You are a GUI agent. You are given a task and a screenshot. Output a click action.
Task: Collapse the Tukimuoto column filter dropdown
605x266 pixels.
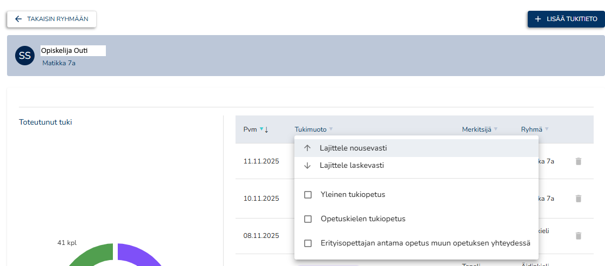331,129
